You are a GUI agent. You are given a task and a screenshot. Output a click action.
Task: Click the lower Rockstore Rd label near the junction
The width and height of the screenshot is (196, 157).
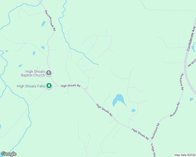[x=155, y=131]
